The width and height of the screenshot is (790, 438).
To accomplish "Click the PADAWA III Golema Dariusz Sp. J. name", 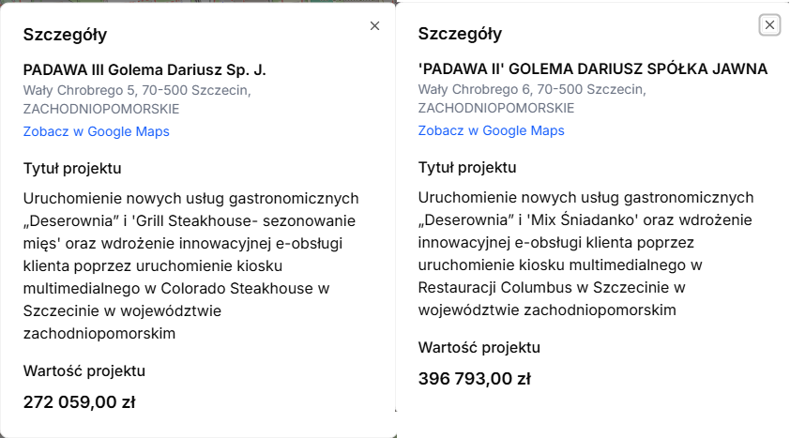I will pyautogui.click(x=144, y=69).
